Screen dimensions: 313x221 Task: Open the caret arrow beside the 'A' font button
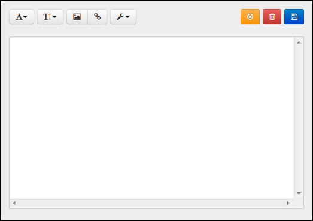(x=25, y=17)
